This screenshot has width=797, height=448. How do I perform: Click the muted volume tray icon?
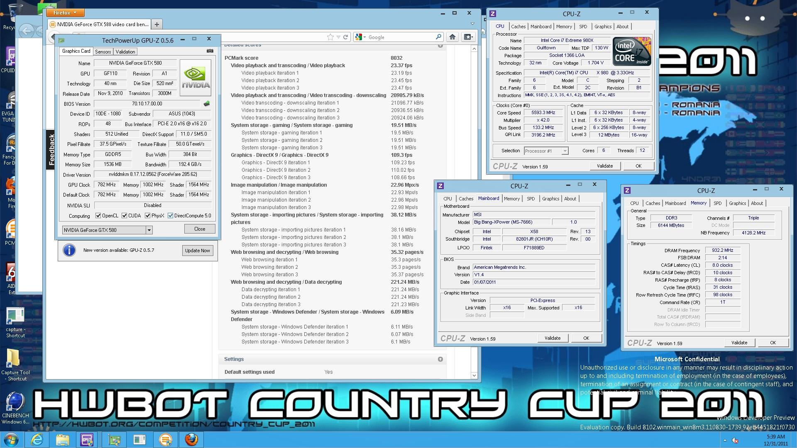tap(735, 440)
